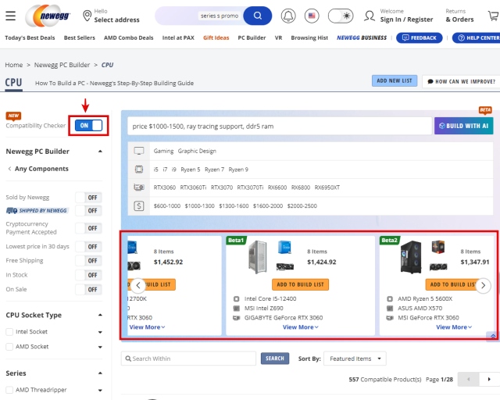
Task: Click the Beta2 black case thumbnail
Action: pyautogui.click(x=411, y=257)
